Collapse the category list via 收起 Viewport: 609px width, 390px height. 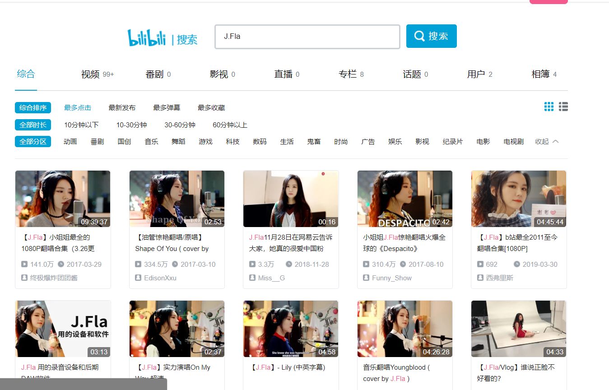pyautogui.click(x=542, y=141)
